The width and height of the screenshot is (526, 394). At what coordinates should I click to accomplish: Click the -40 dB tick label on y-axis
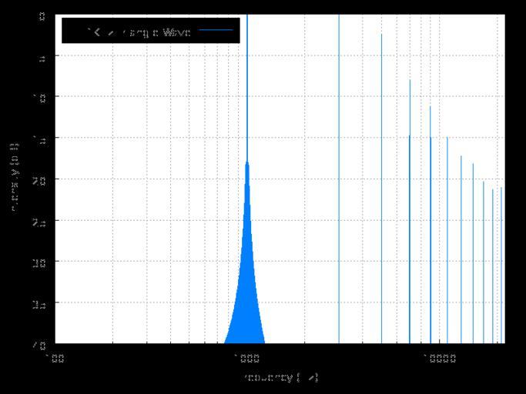coord(40,344)
